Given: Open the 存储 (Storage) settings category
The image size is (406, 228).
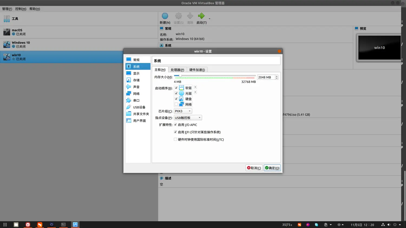Looking at the screenshot, I should click(136, 80).
